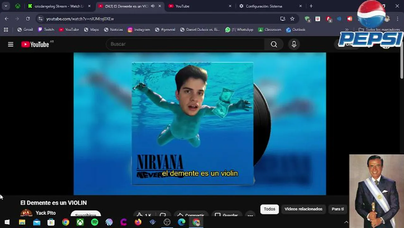Close the crisdangelog Stream tab
This screenshot has width=404, height=228.
(x=89, y=6)
